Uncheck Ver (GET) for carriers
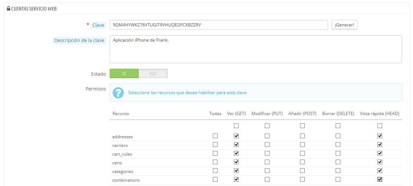413x186 pixels. 236,145
